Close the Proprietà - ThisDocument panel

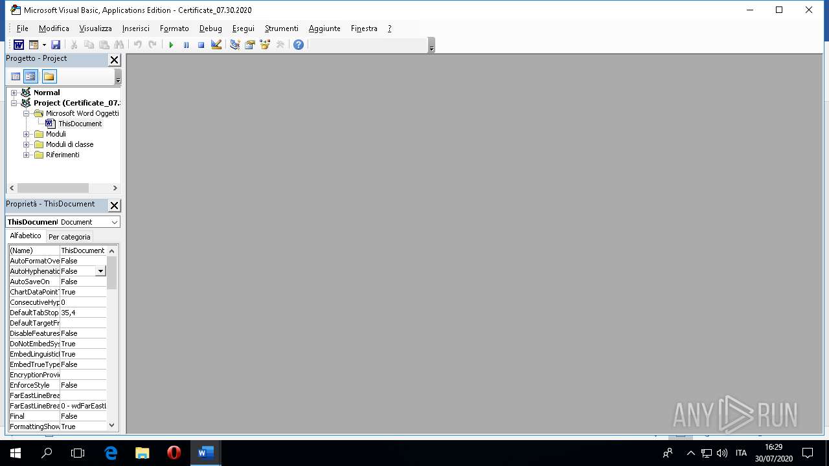pos(114,206)
